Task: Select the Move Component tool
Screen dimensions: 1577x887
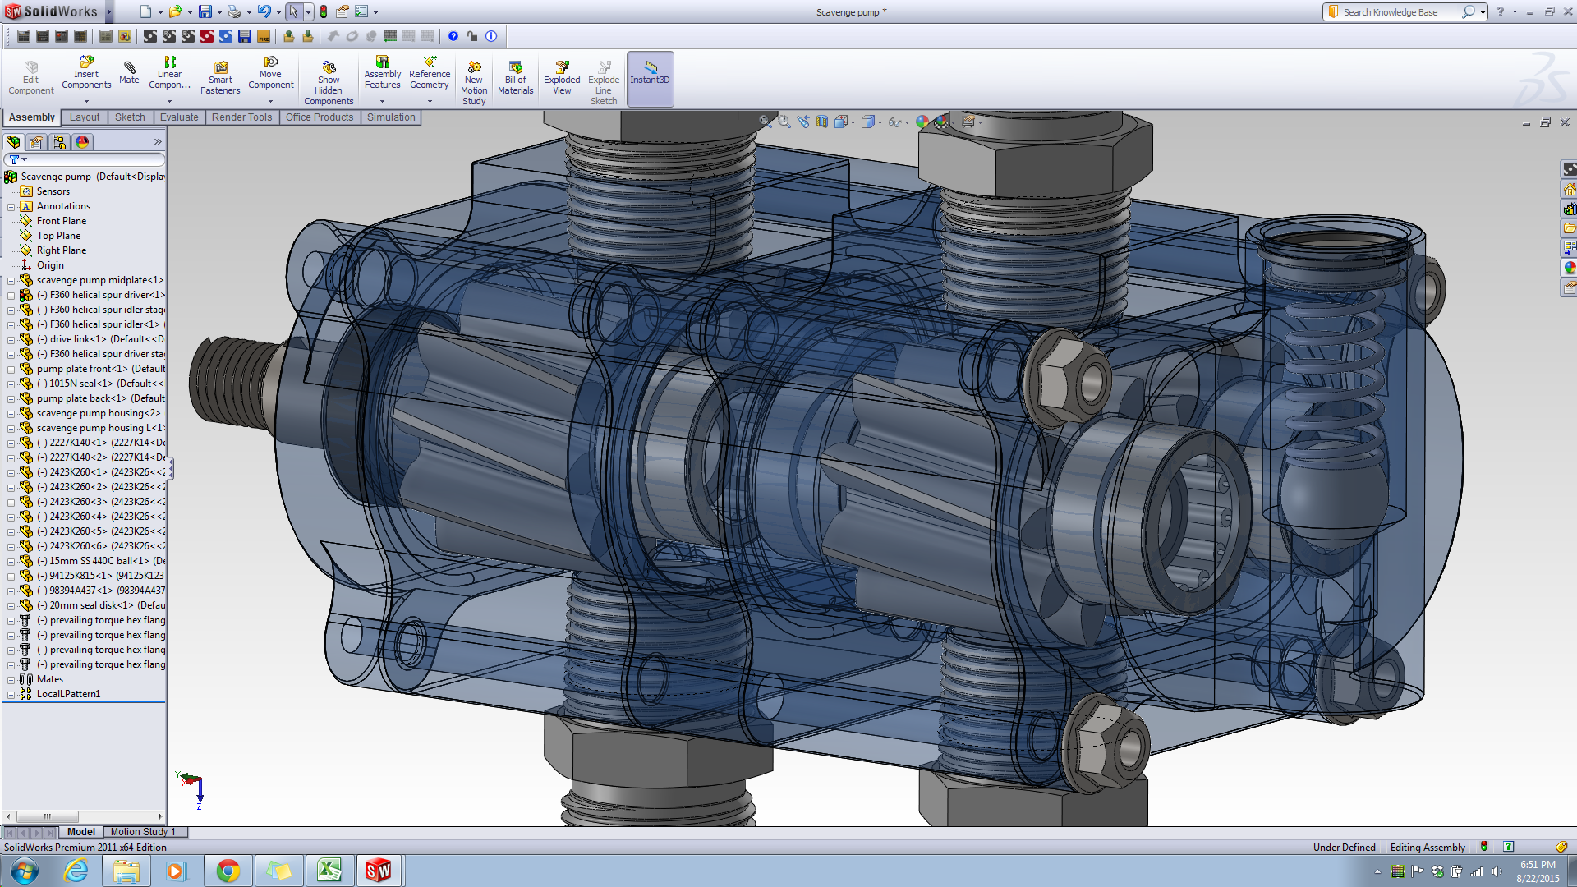Action: pyautogui.click(x=270, y=73)
